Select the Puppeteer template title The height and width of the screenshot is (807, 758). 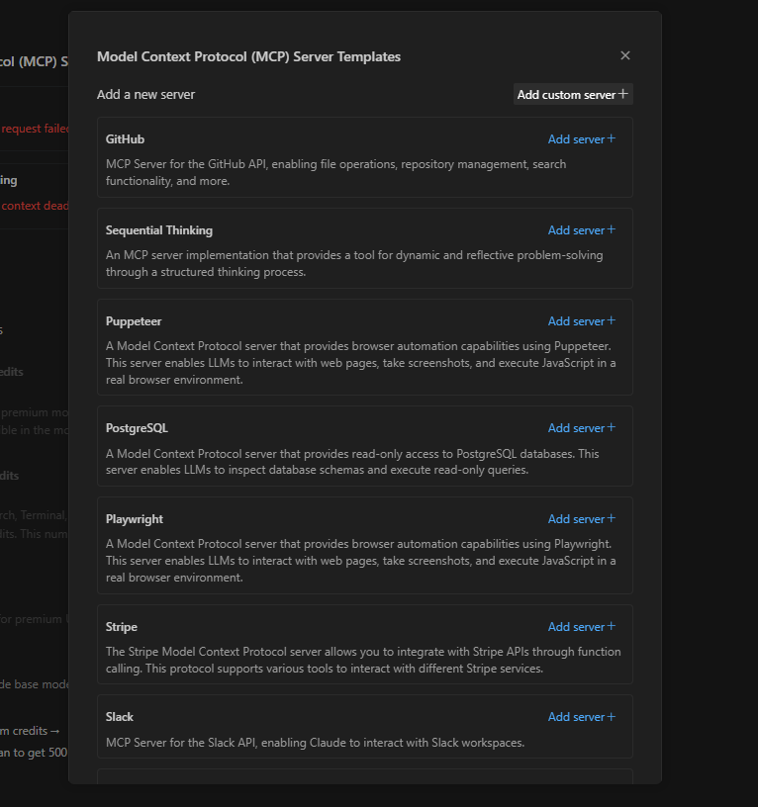tap(134, 321)
